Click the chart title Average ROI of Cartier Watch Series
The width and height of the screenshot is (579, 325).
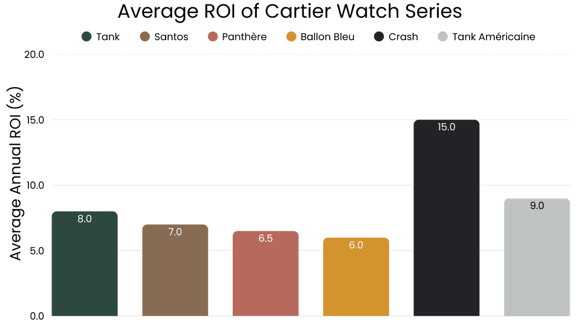(x=290, y=11)
